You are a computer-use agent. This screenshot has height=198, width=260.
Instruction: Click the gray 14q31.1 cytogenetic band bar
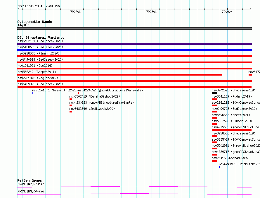134,28
